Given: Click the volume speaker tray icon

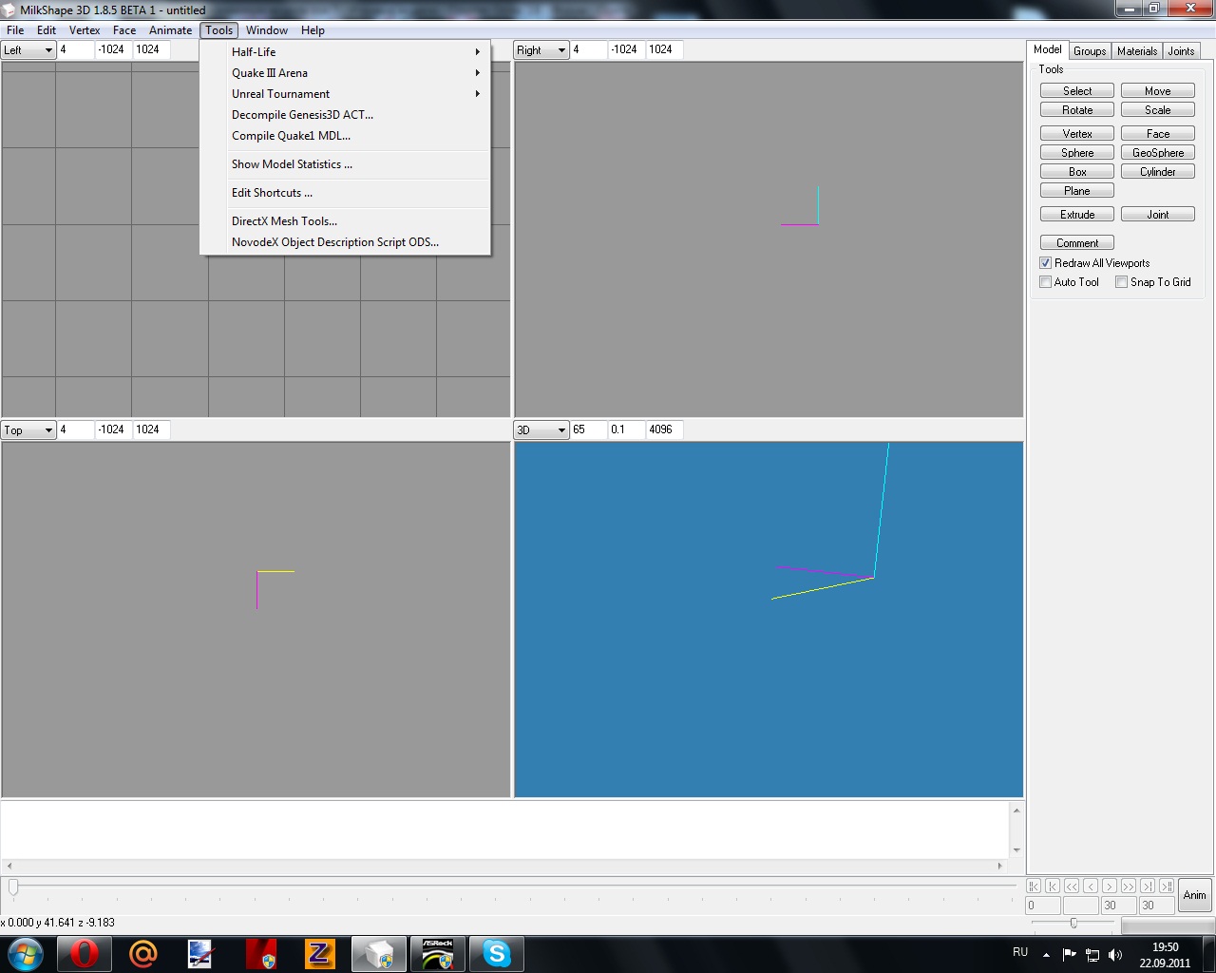Looking at the screenshot, I should point(1115,954).
